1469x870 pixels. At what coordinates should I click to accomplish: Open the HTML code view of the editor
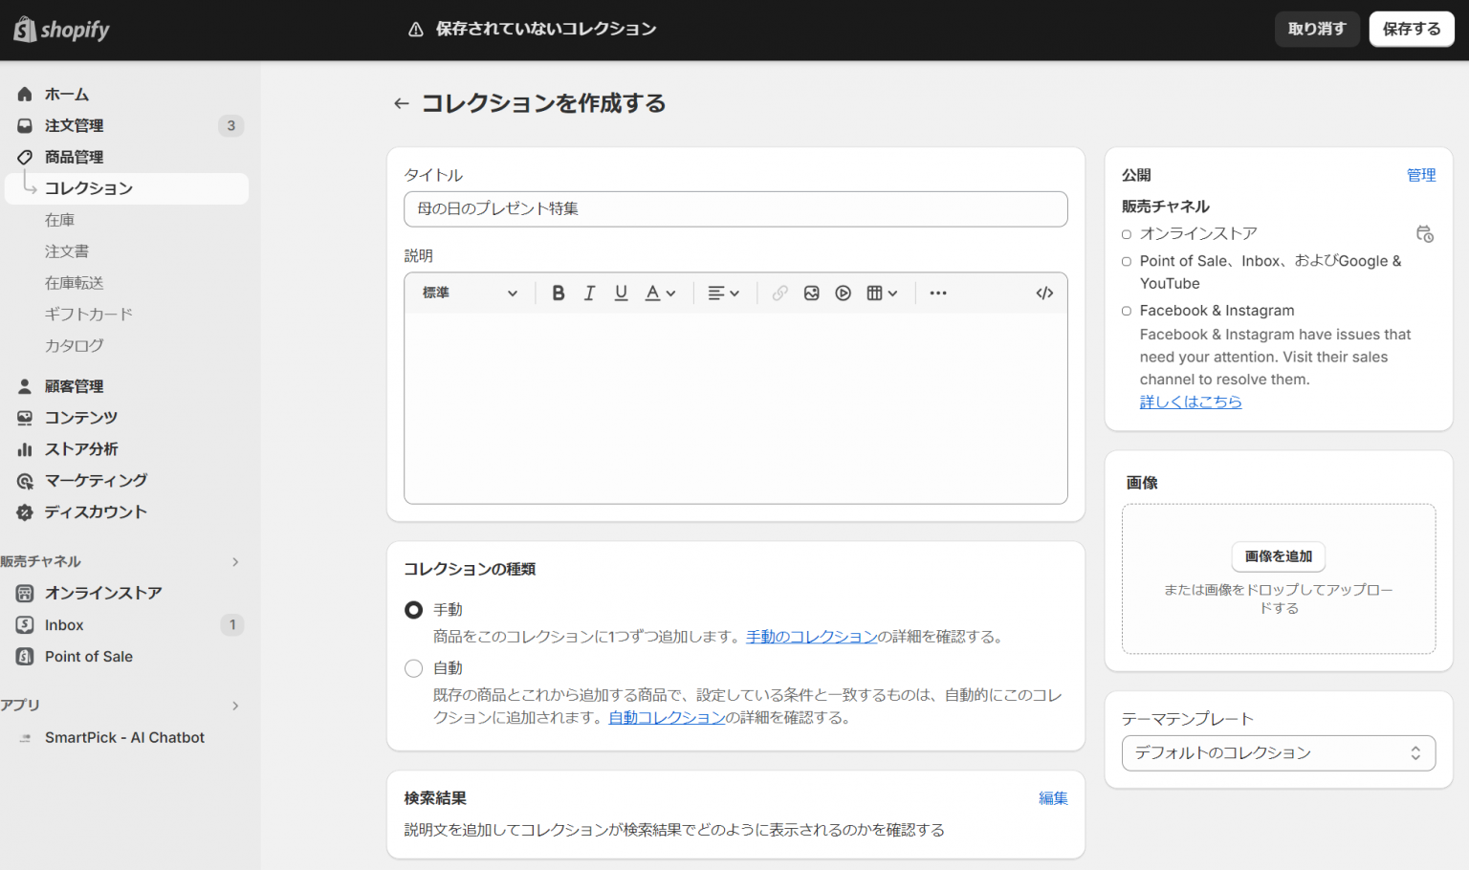(1043, 293)
